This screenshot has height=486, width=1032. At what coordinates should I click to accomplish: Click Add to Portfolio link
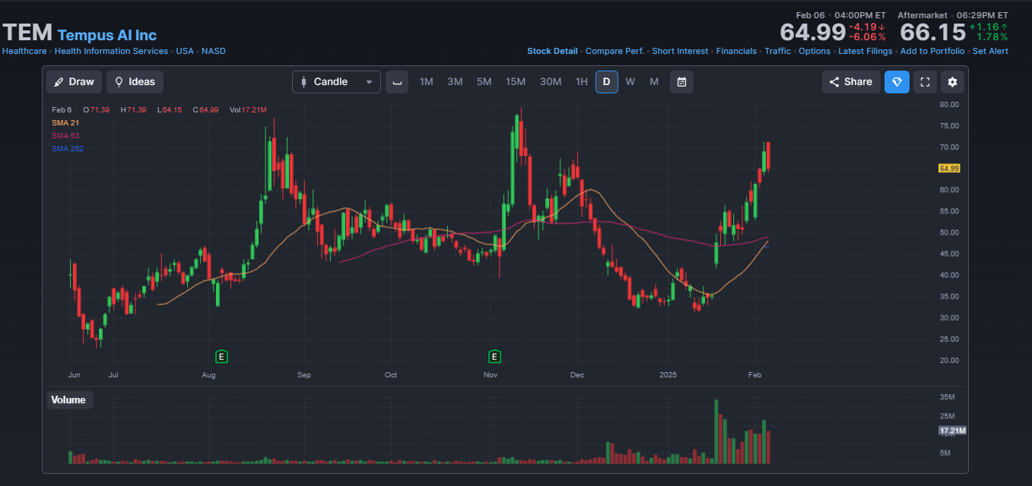[x=932, y=51]
